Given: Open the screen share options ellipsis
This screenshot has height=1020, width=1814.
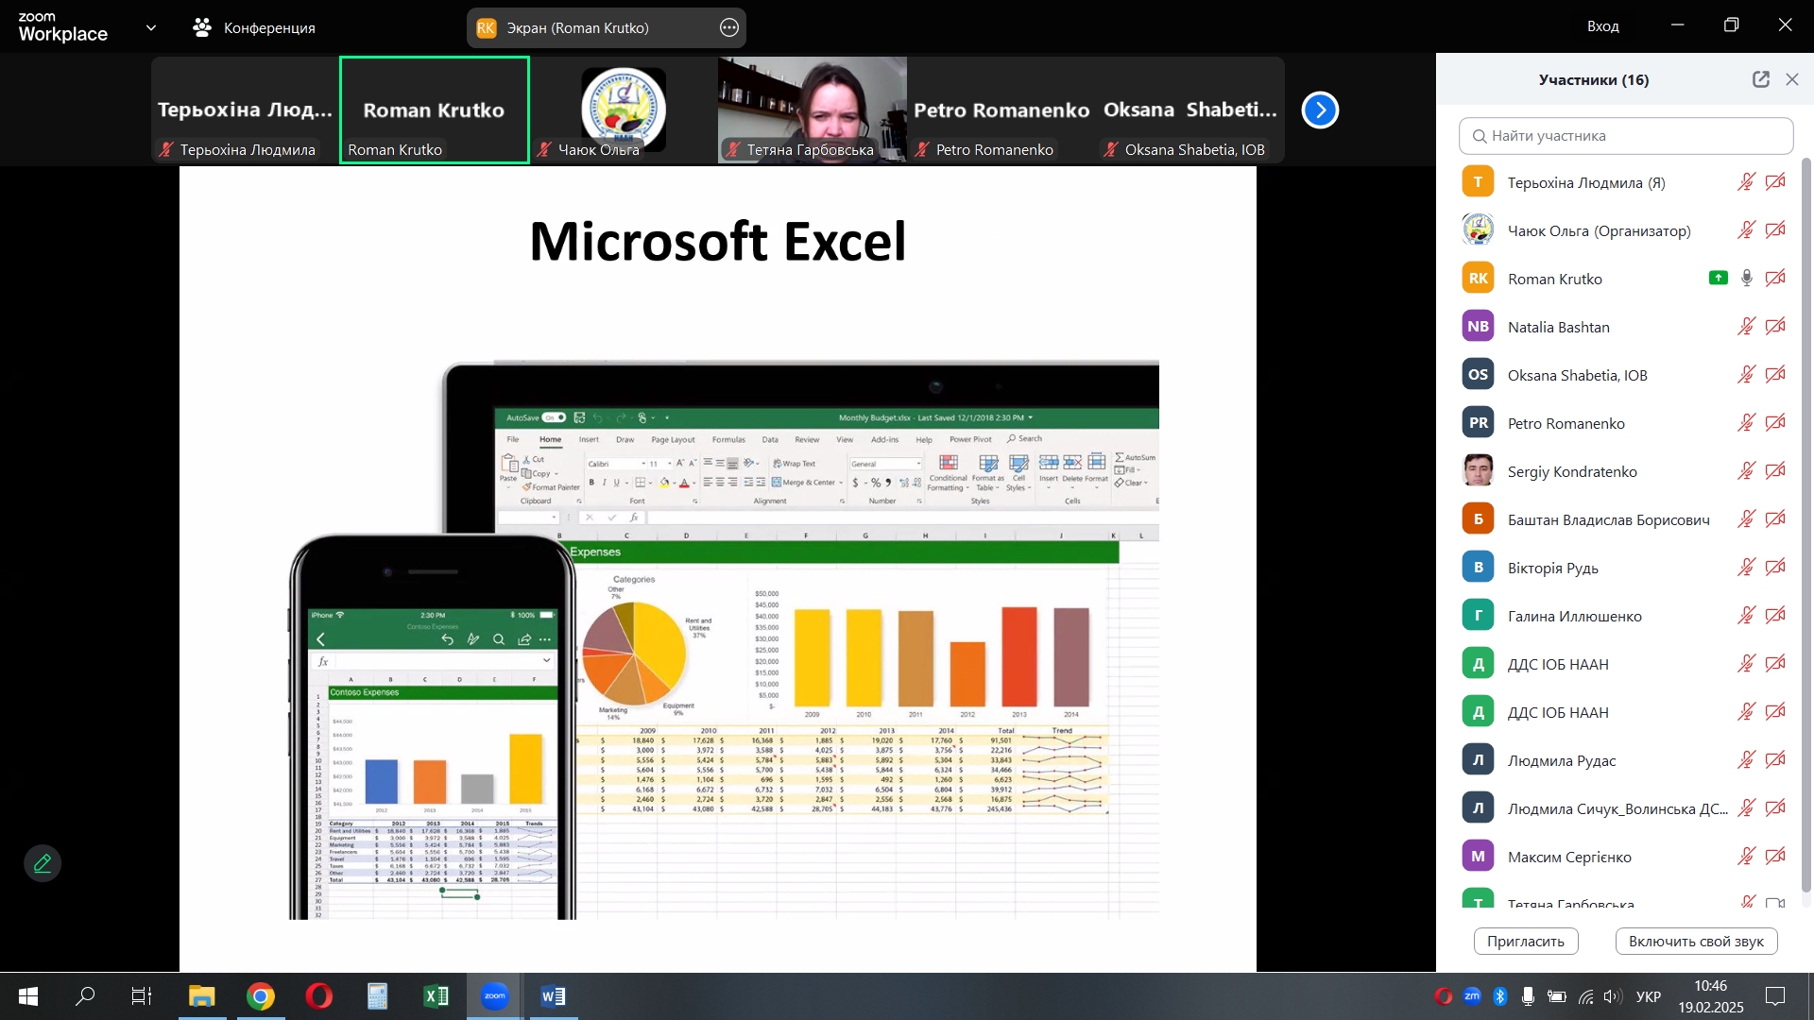Looking at the screenshot, I should [x=729, y=28].
